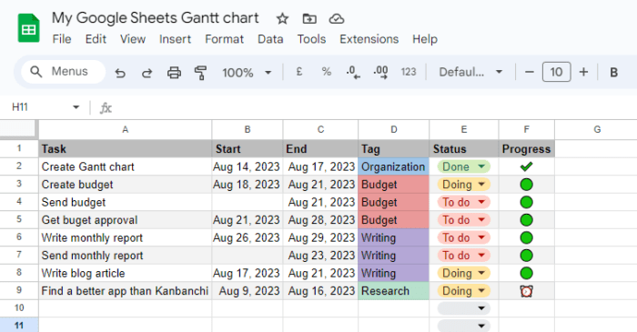Select column D header
This screenshot has width=637, height=332.
click(394, 129)
